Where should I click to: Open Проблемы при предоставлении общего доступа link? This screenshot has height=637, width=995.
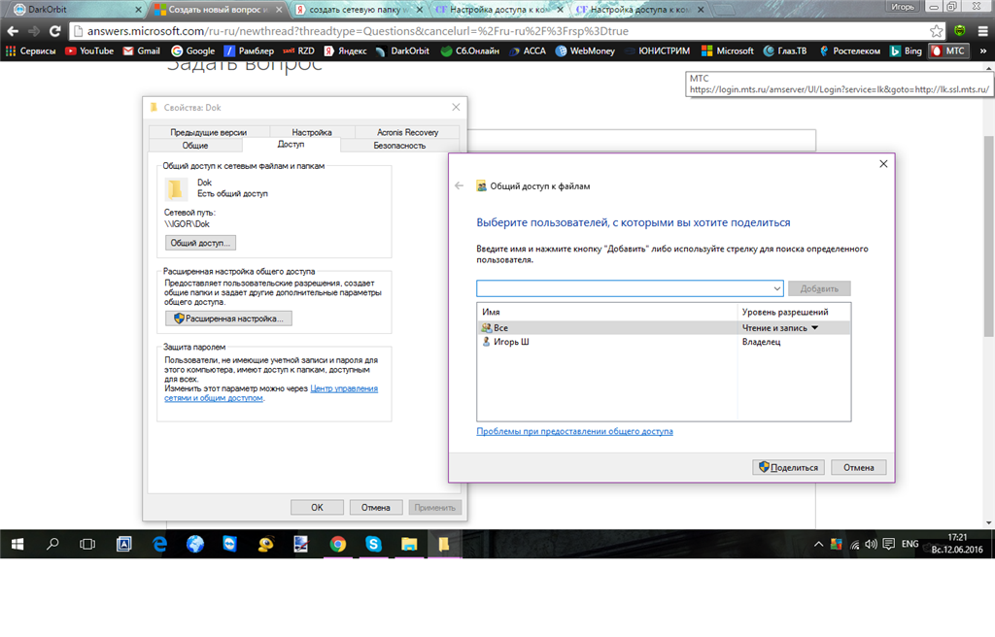574,431
